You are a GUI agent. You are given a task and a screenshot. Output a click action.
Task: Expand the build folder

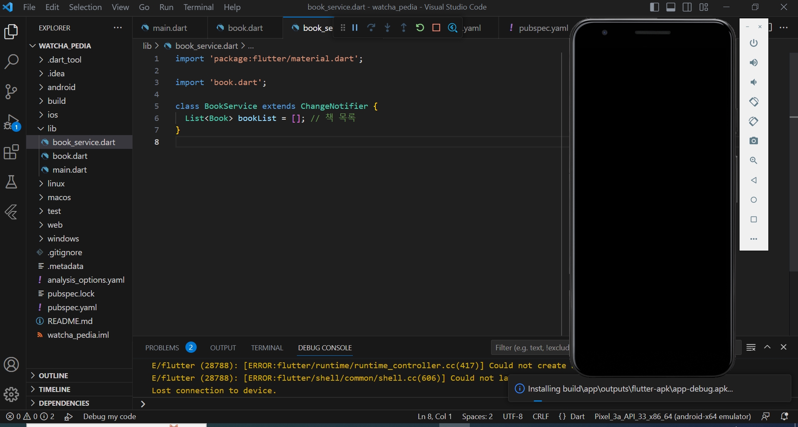click(x=79, y=101)
